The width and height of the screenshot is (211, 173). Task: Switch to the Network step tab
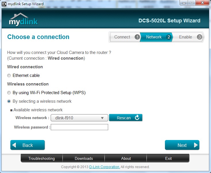(156, 37)
